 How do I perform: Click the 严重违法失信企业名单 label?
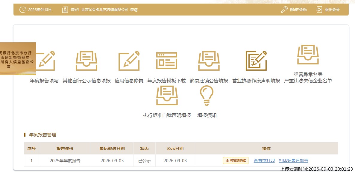[x=308, y=81]
